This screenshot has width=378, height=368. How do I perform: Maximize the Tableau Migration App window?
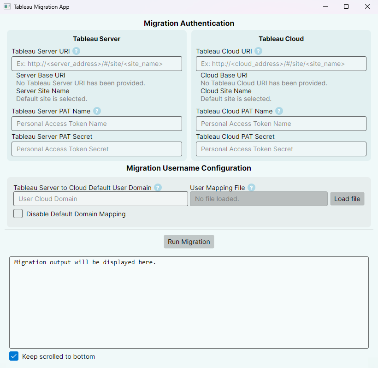[346, 6]
